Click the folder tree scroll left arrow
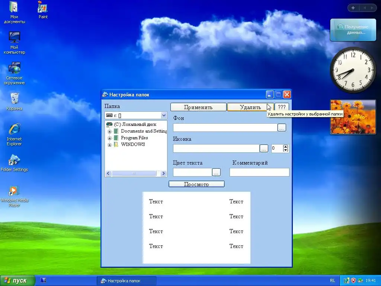The height and width of the screenshot is (286, 381). click(x=108, y=174)
